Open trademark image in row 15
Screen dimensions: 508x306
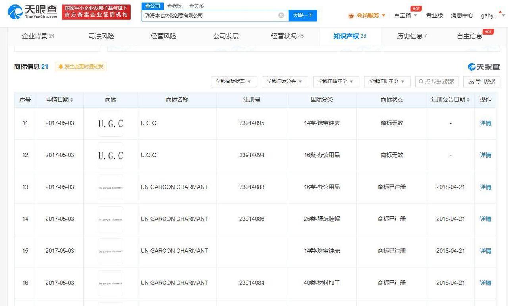point(110,251)
